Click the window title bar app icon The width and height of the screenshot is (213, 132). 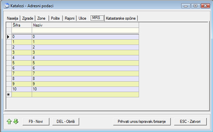pyautogui.click(x=6, y=6)
